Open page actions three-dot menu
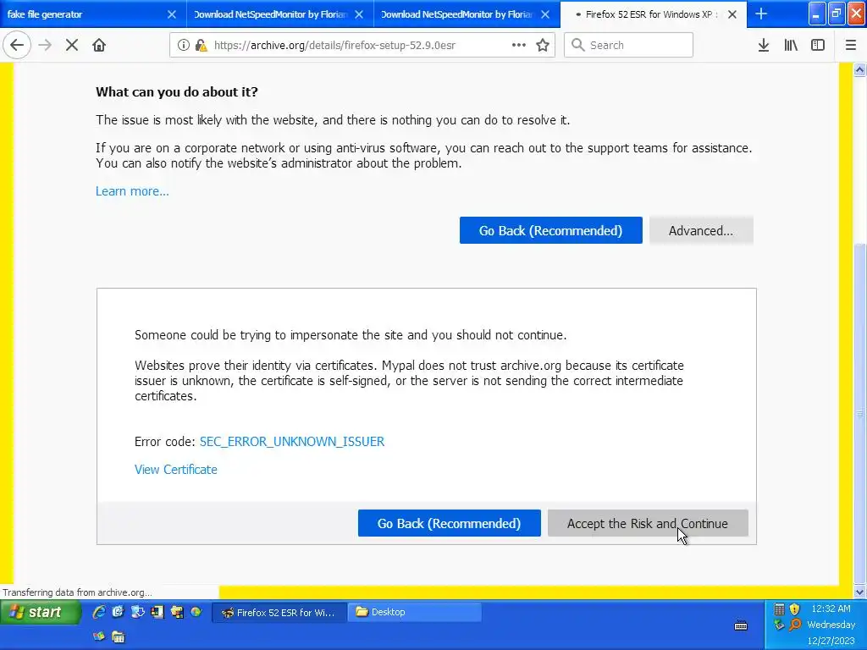Viewport: 867px width, 650px height. (519, 46)
